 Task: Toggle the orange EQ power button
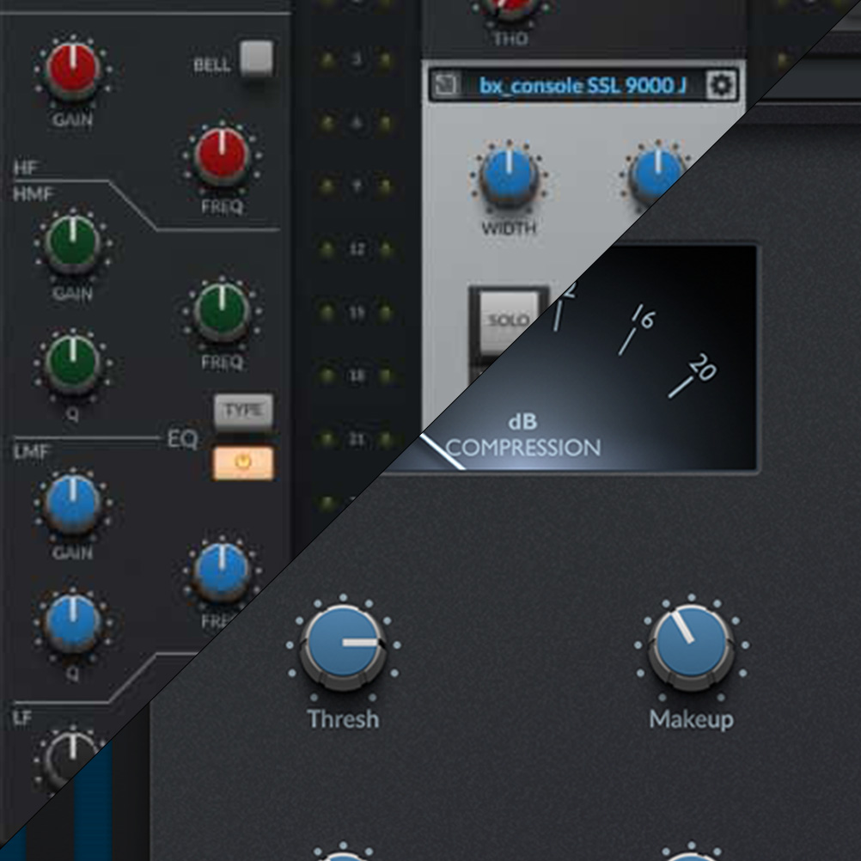pyautogui.click(x=243, y=463)
